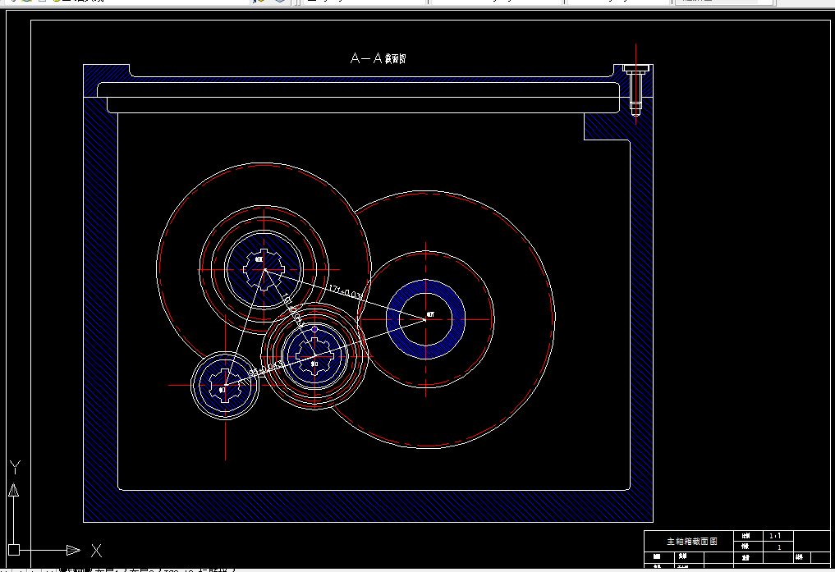The width and height of the screenshot is (835, 572).
Task: Select the bolt head in the top-right cover
Action: [x=635, y=69]
